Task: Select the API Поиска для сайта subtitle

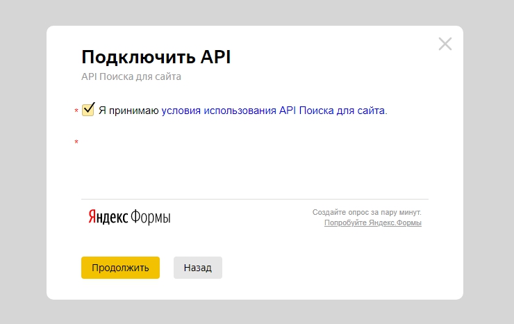Action: pyautogui.click(x=131, y=76)
